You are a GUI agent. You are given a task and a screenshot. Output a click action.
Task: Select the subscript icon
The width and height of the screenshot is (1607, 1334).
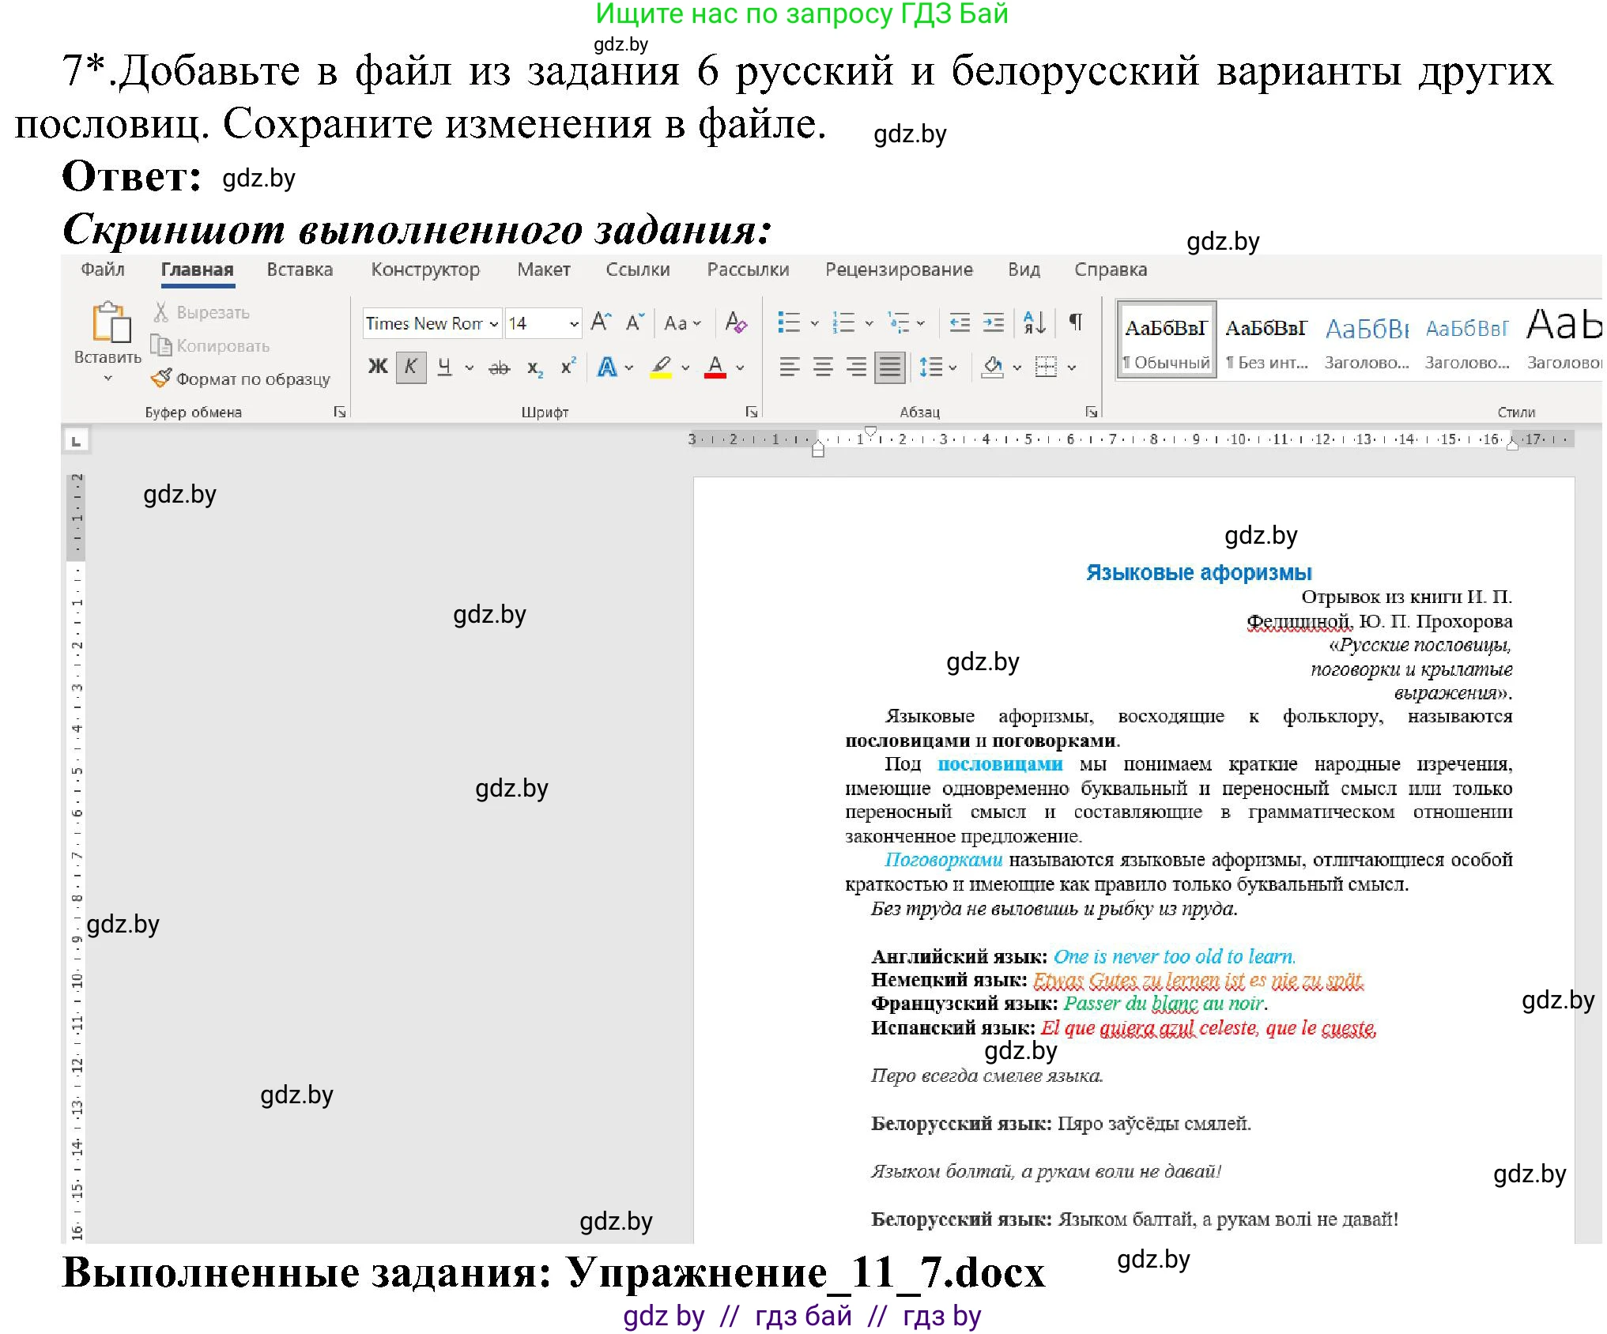pyautogui.click(x=533, y=367)
